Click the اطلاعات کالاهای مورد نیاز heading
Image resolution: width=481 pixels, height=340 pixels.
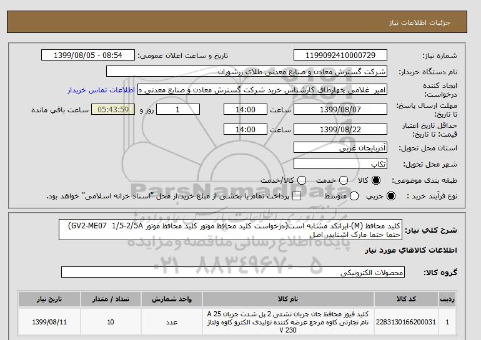pos(411,250)
